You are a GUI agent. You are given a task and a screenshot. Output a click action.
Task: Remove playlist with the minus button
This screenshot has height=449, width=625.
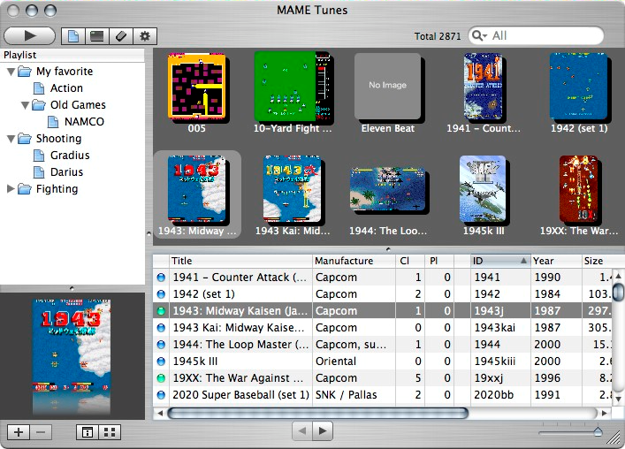(x=41, y=432)
